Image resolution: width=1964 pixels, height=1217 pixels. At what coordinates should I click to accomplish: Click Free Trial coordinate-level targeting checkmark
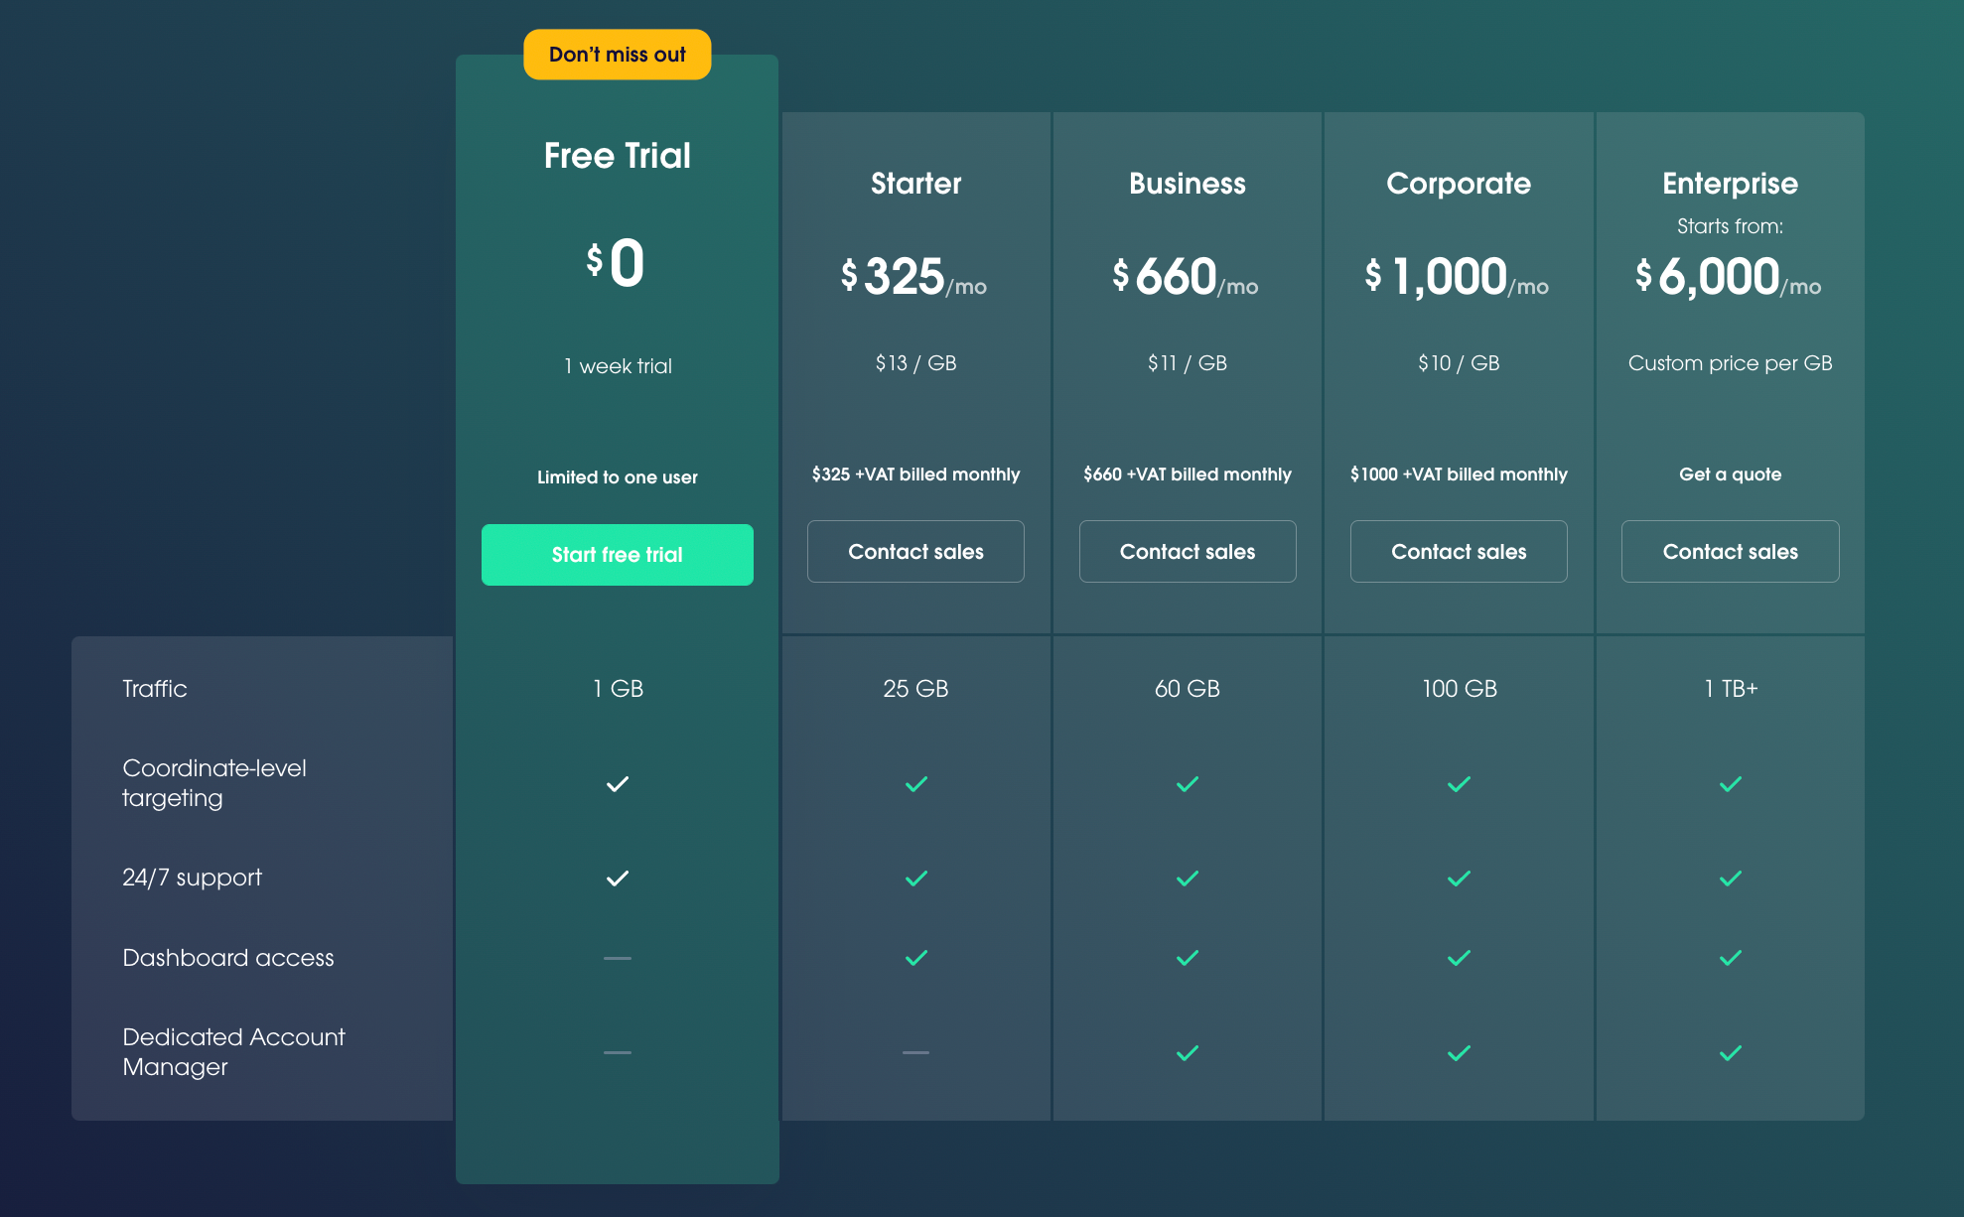[x=617, y=784]
